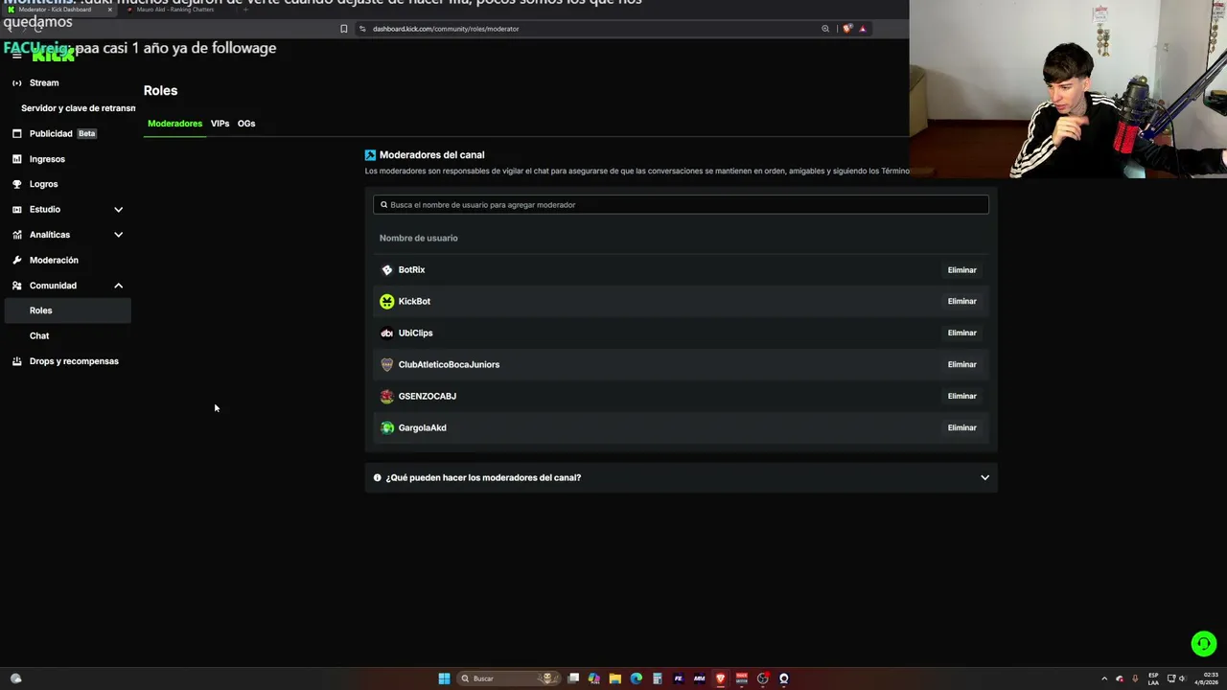Focus the moderator username search field

[x=681, y=205]
